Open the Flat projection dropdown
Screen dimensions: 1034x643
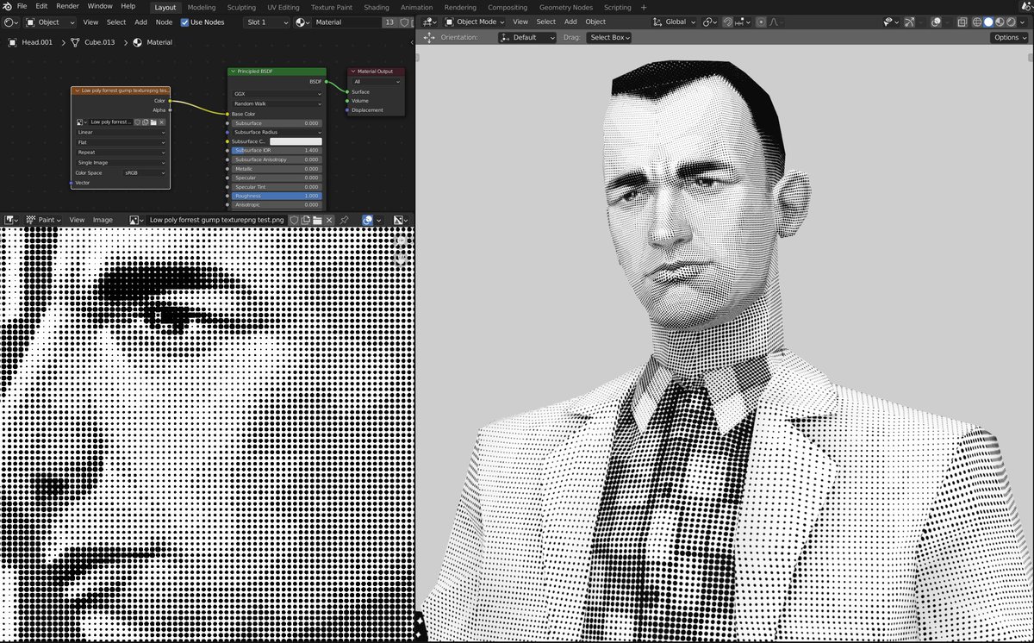point(121,142)
